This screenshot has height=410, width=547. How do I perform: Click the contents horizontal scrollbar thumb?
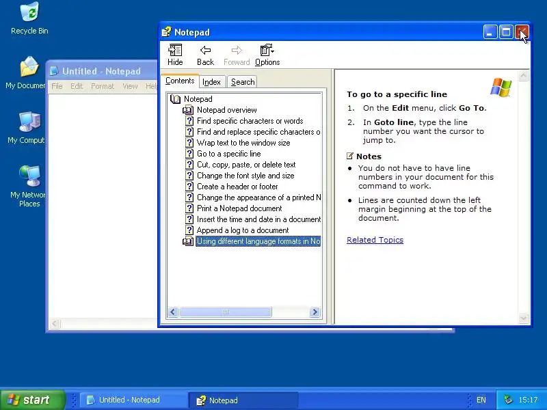click(226, 312)
